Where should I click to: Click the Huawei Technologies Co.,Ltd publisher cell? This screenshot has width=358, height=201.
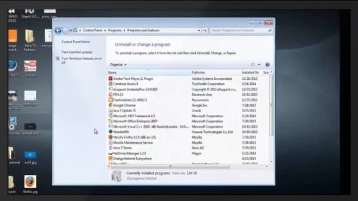pyautogui.click(x=212, y=132)
